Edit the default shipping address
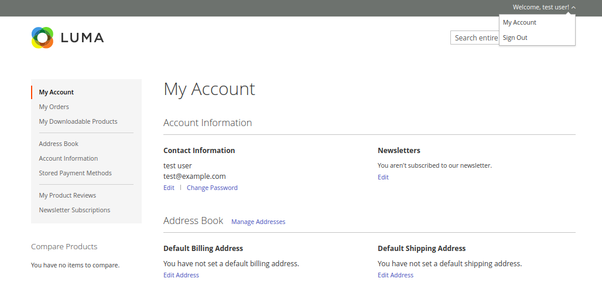The height and width of the screenshot is (285, 602). pos(395,276)
